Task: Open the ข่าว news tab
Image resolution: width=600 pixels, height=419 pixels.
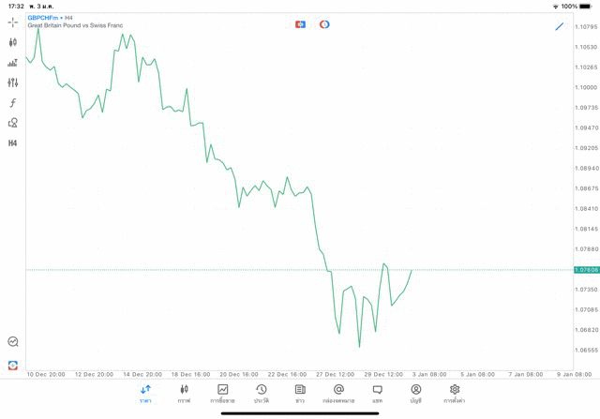Action: click(300, 394)
